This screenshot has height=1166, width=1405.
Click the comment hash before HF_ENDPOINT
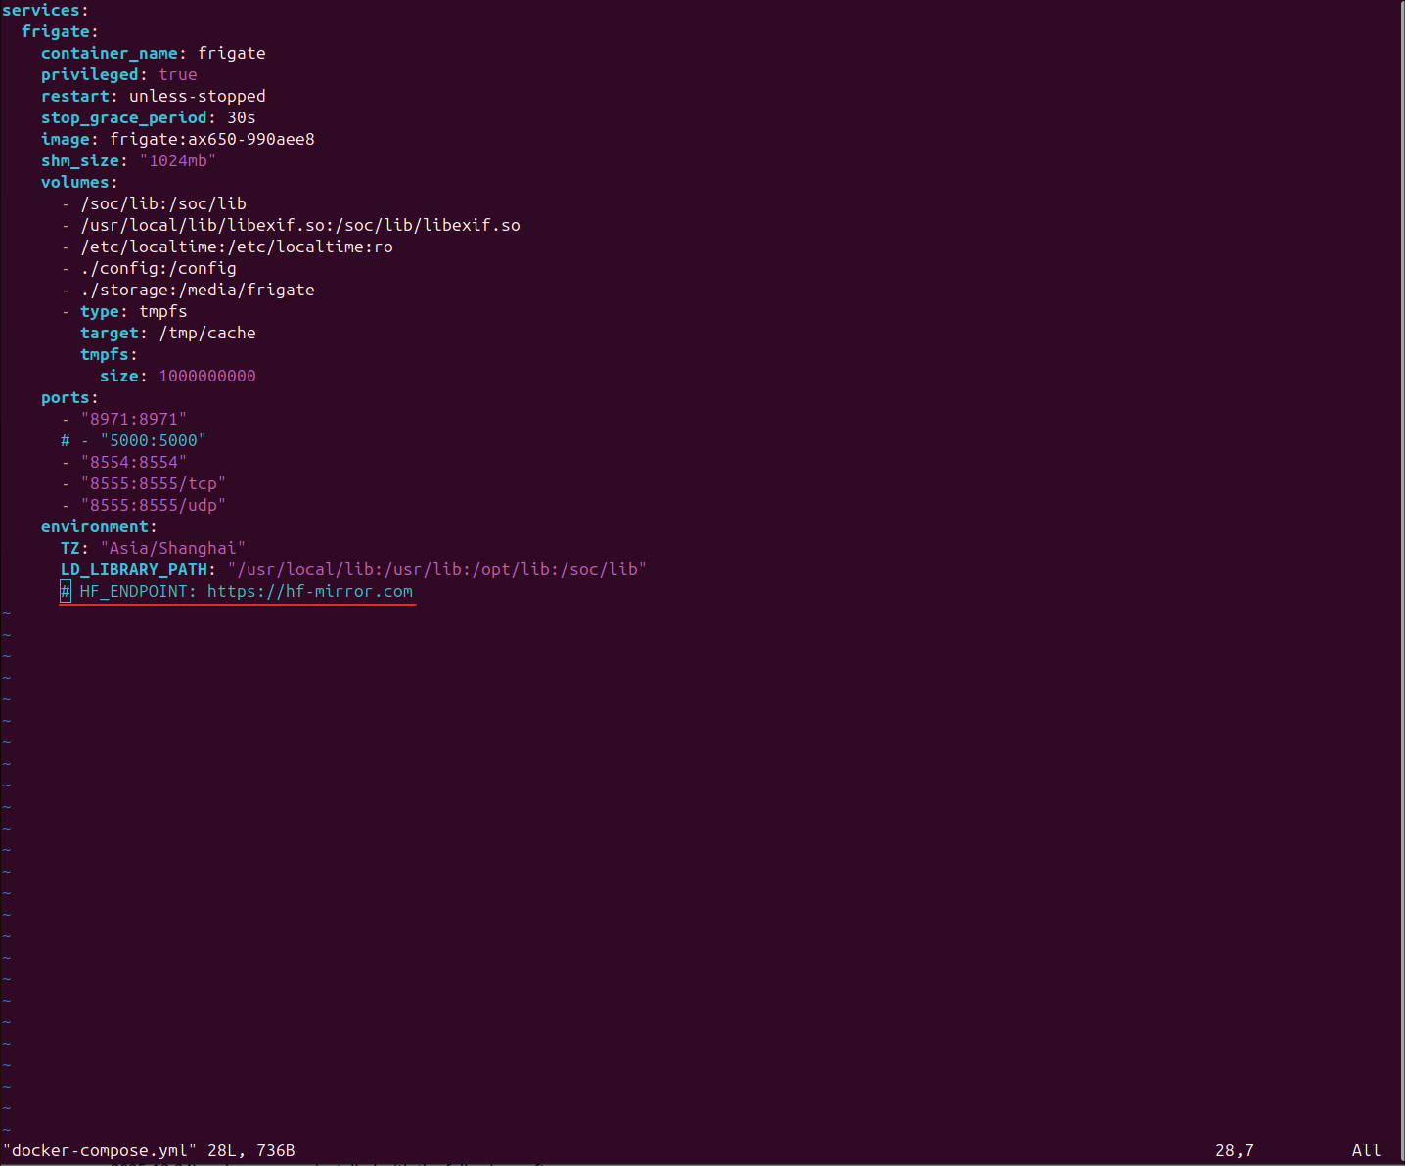66,592
